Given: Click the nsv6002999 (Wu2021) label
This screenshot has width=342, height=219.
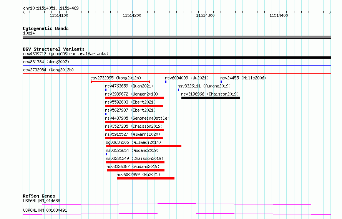Looking at the screenshot, I should pos(138,175).
